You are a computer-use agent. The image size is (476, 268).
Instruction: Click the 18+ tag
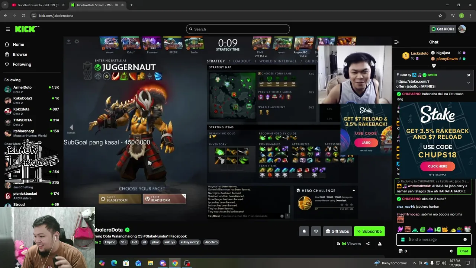point(123,242)
